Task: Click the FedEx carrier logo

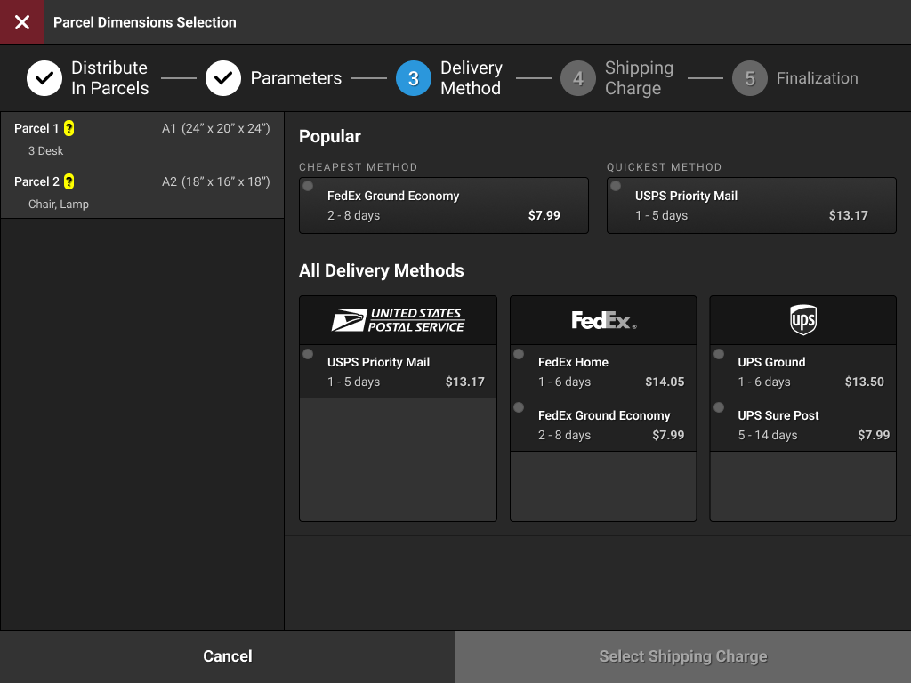Action: tap(602, 319)
